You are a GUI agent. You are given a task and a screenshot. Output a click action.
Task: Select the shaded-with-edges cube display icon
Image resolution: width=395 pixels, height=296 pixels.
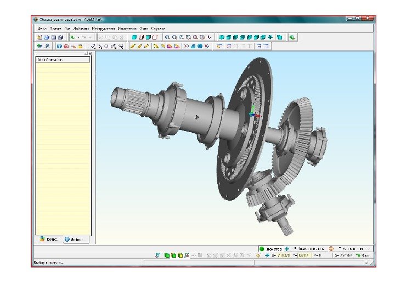pyautogui.click(x=148, y=37)
